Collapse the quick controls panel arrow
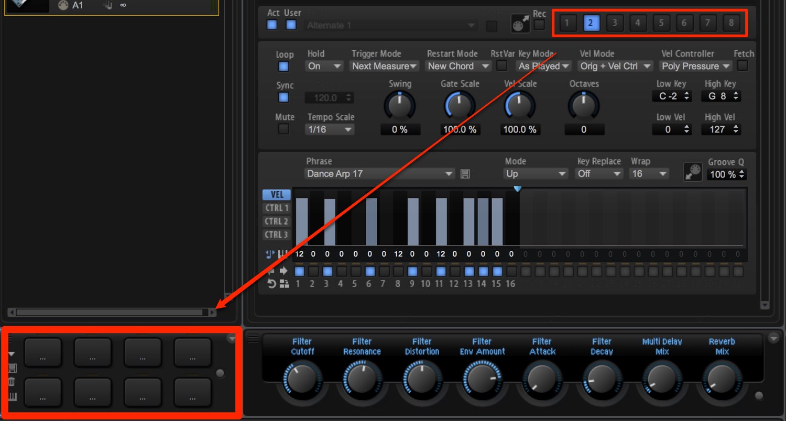The height and width of the screenshot is (421, 786). coord(773,339)
